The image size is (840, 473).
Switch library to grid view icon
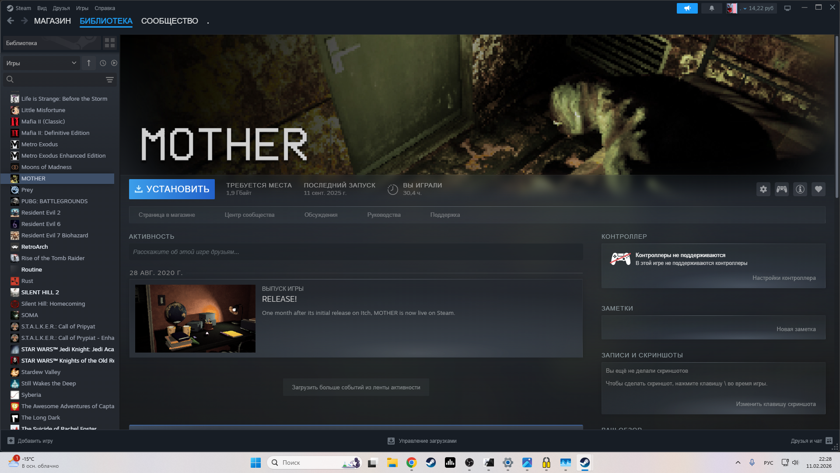pyautogui.click(x=109, y=43)
